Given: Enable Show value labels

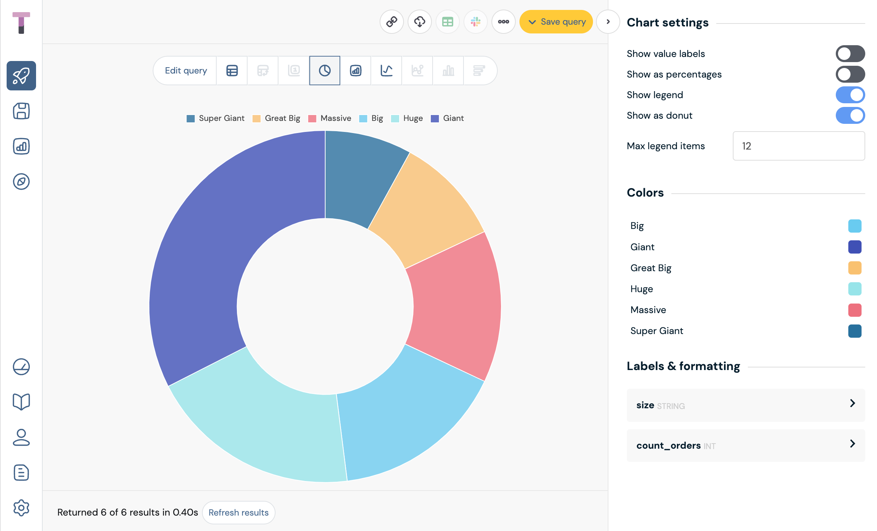Looking at the screenshot, I should pos(850,54).
